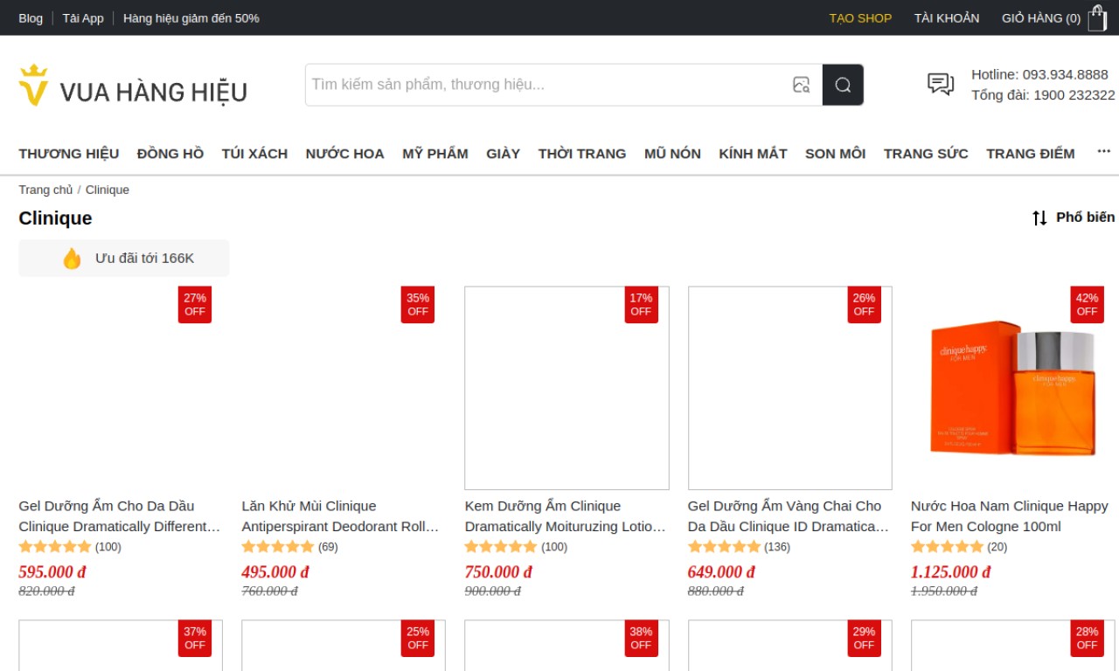
Task: Open the Blog link
Action: point(31,18)
